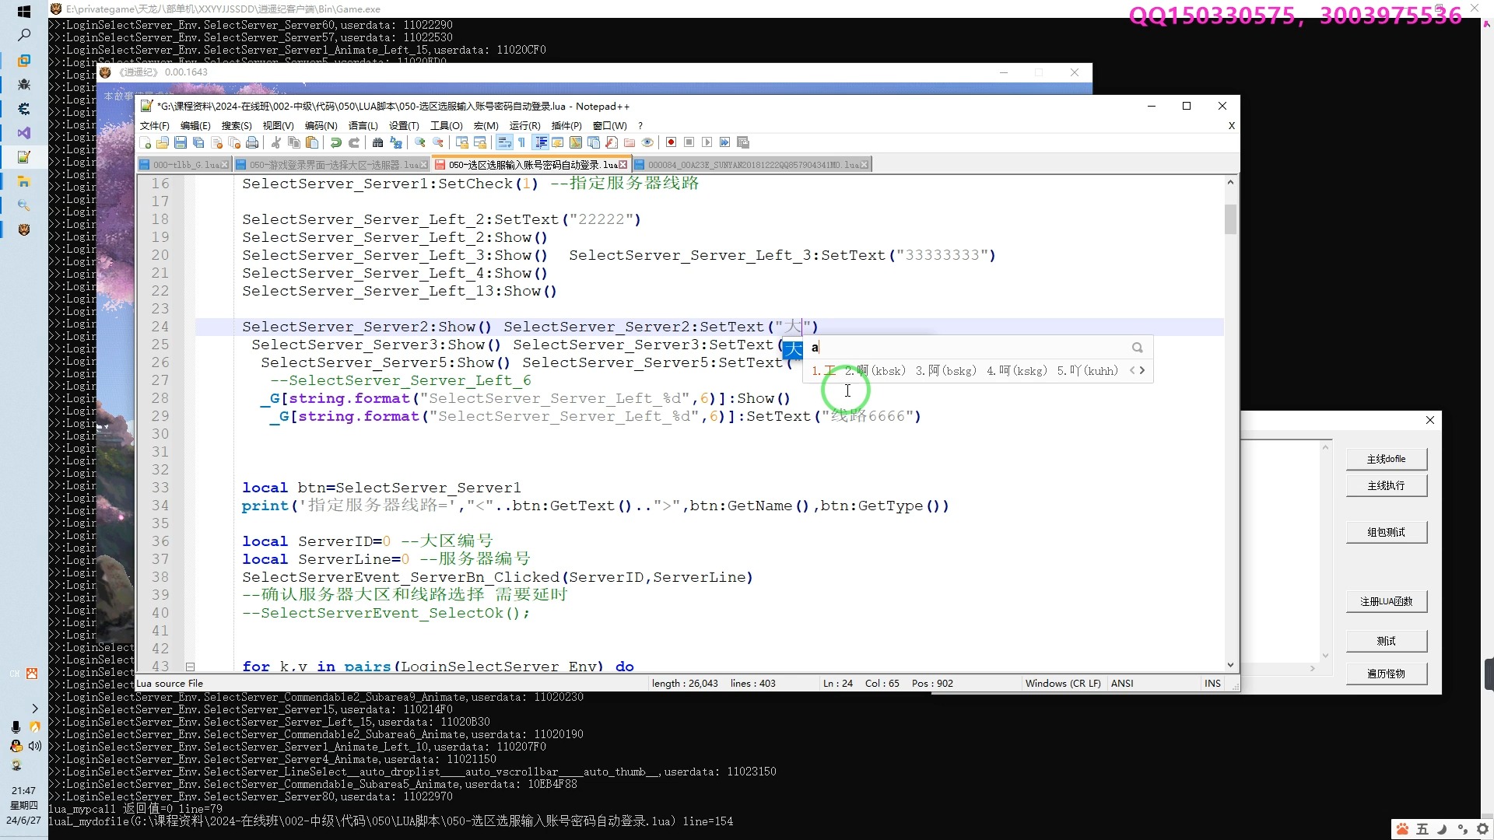Click the Save All icon
Screen dimensions: 1494x840
pos(198,142)
